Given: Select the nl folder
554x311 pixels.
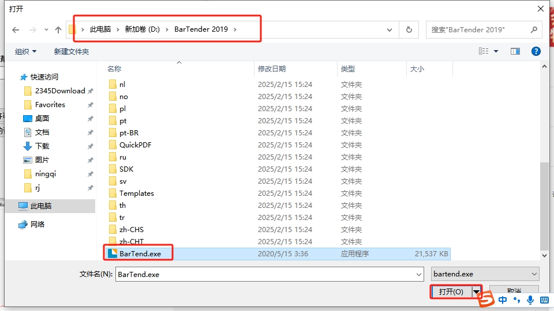Looking at the screenshot, I should [122, 84].
